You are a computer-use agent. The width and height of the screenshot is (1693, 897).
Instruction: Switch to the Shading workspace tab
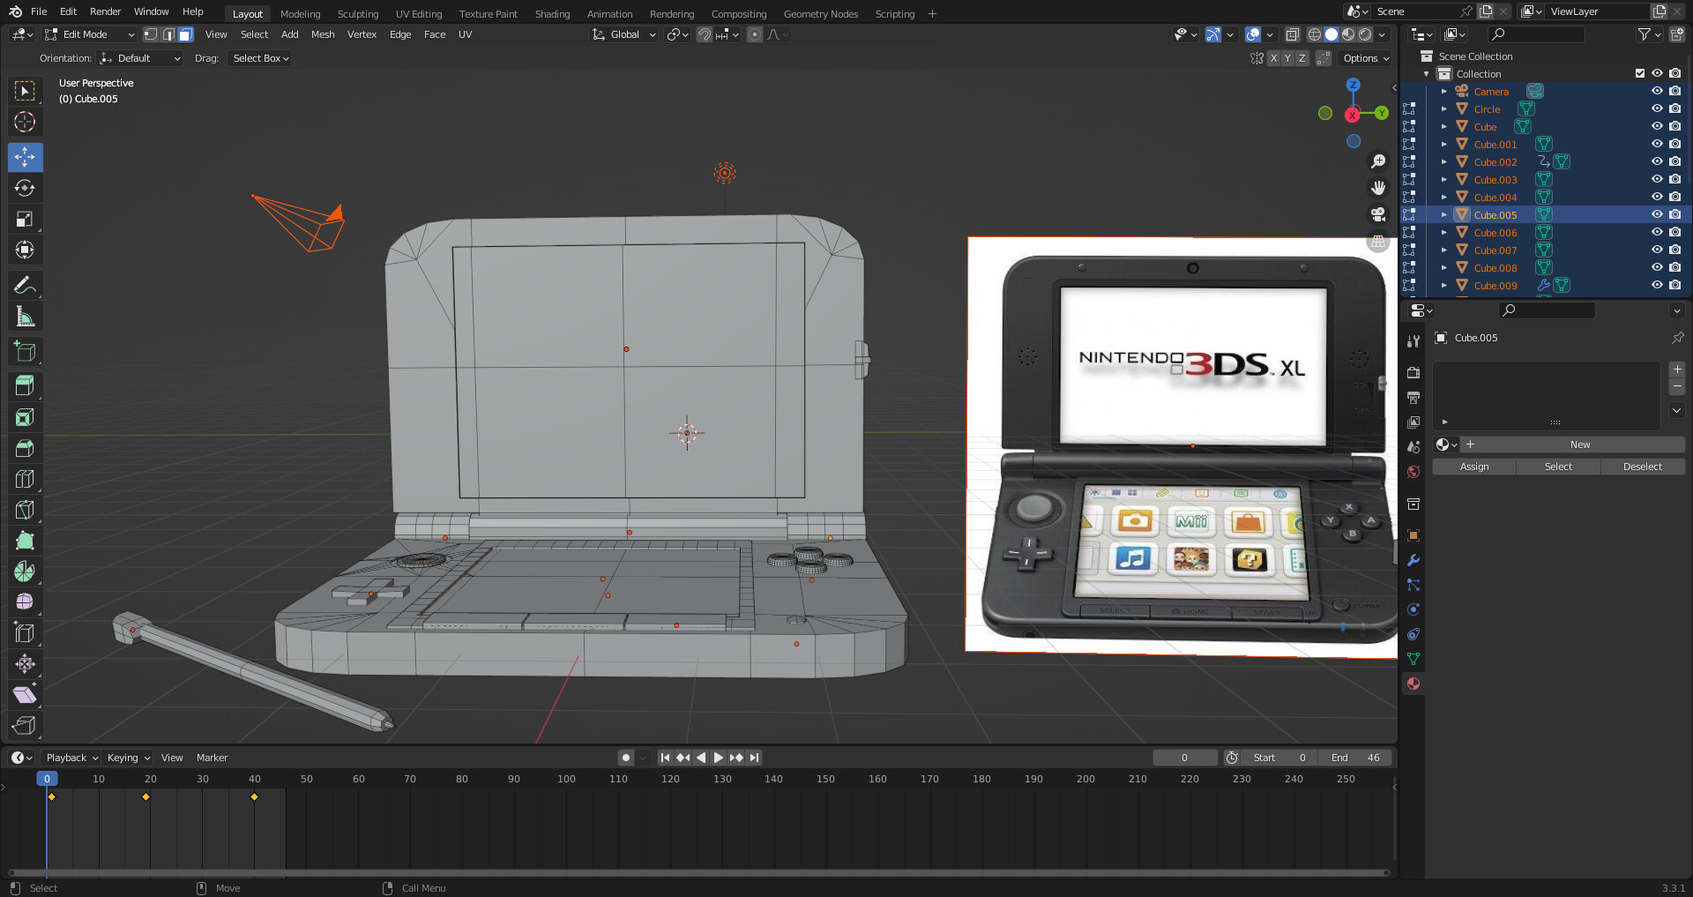click(553, 13)
